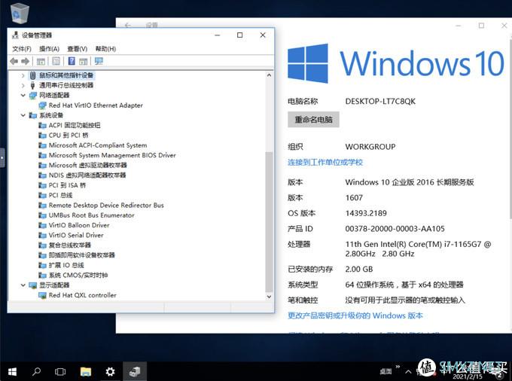Click product ID 00378-20000-00003-AA105
Image resolution: width=512 pixels, height=381 pixels.
(x=395, y=229)
